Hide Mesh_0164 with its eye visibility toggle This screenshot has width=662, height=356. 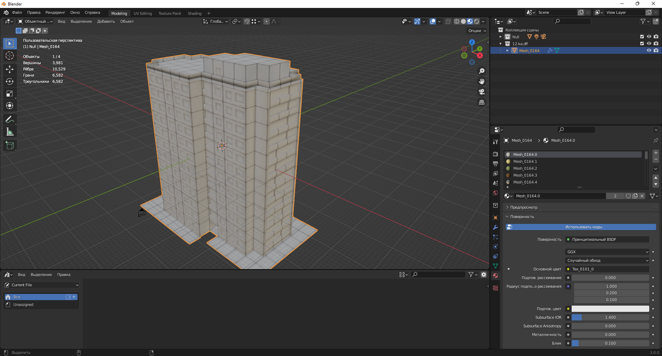point(649,50)
